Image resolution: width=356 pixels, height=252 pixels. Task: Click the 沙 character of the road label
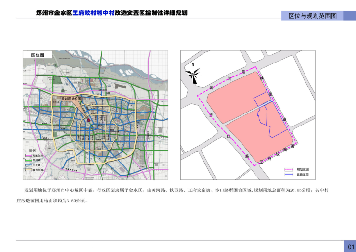click(211, 115)
